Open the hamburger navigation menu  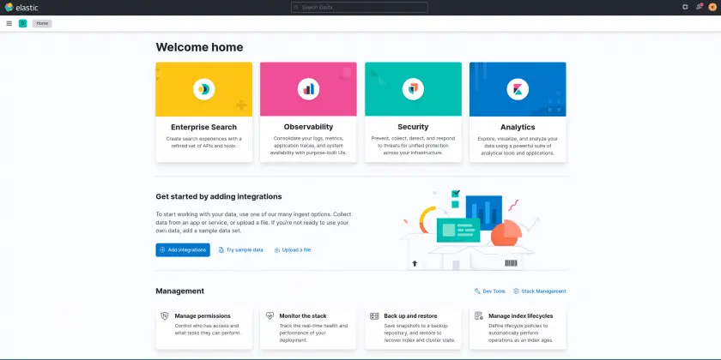pos(9,23)
